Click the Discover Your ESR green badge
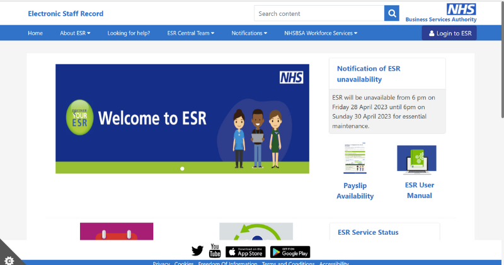Screen dimensions: 504x265 pos(79,117)
